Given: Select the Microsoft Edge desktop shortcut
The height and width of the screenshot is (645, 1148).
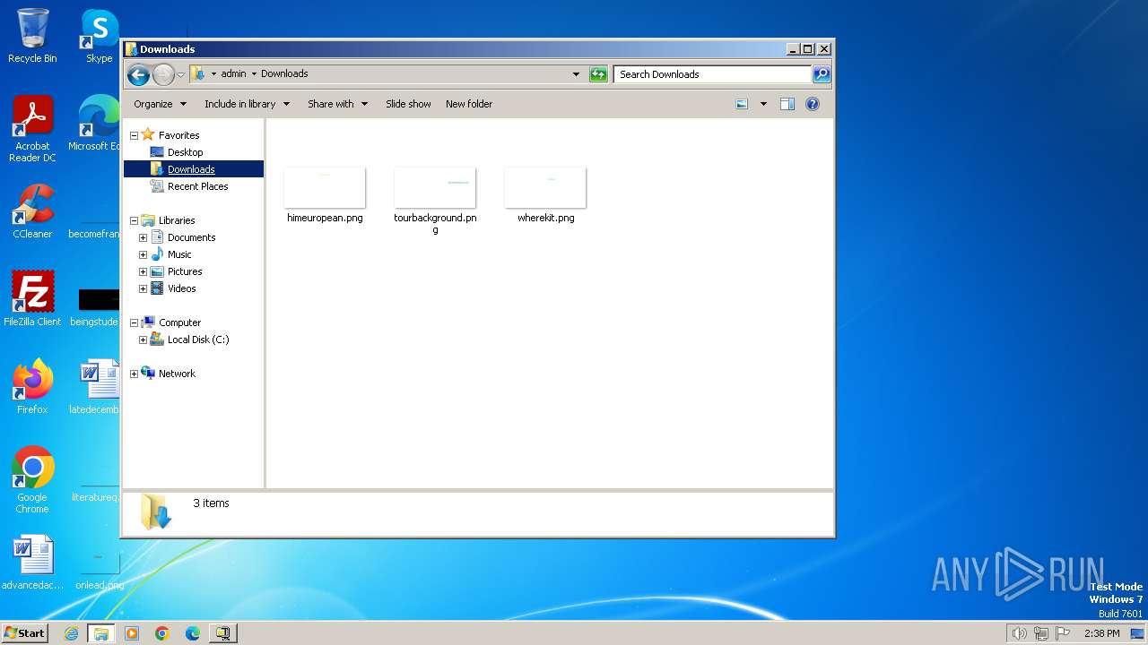Looking at the screenshot, I should (x=94, y=124).
